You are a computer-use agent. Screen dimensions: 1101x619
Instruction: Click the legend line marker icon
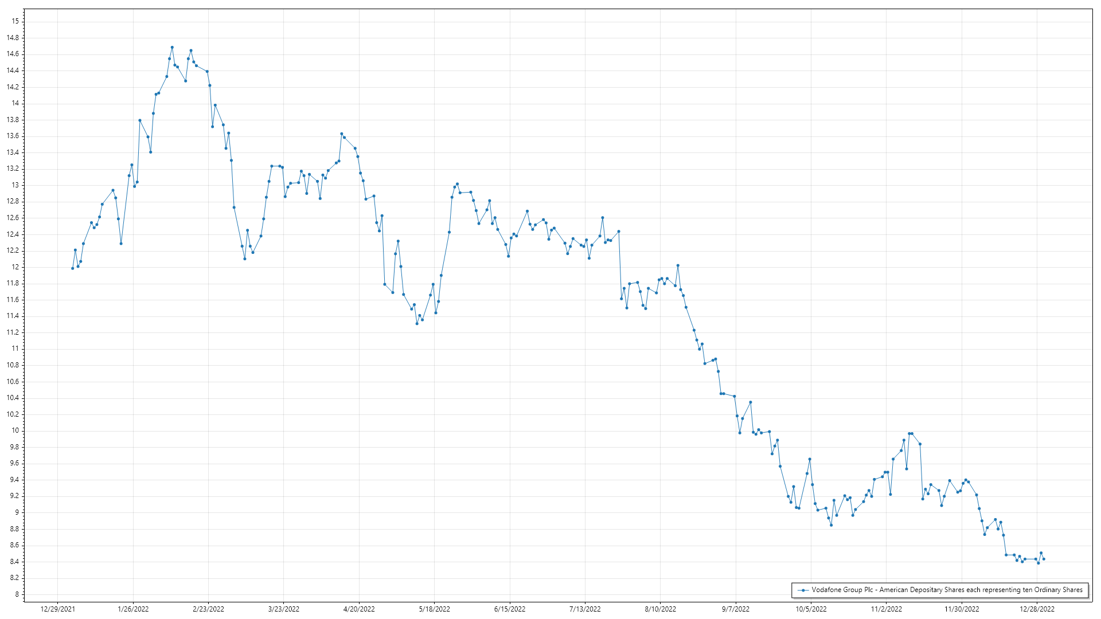point(803,590)
